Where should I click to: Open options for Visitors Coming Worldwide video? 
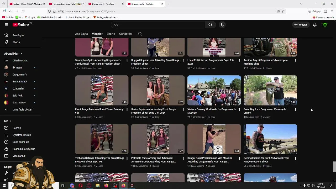click(x=239, y=109)
